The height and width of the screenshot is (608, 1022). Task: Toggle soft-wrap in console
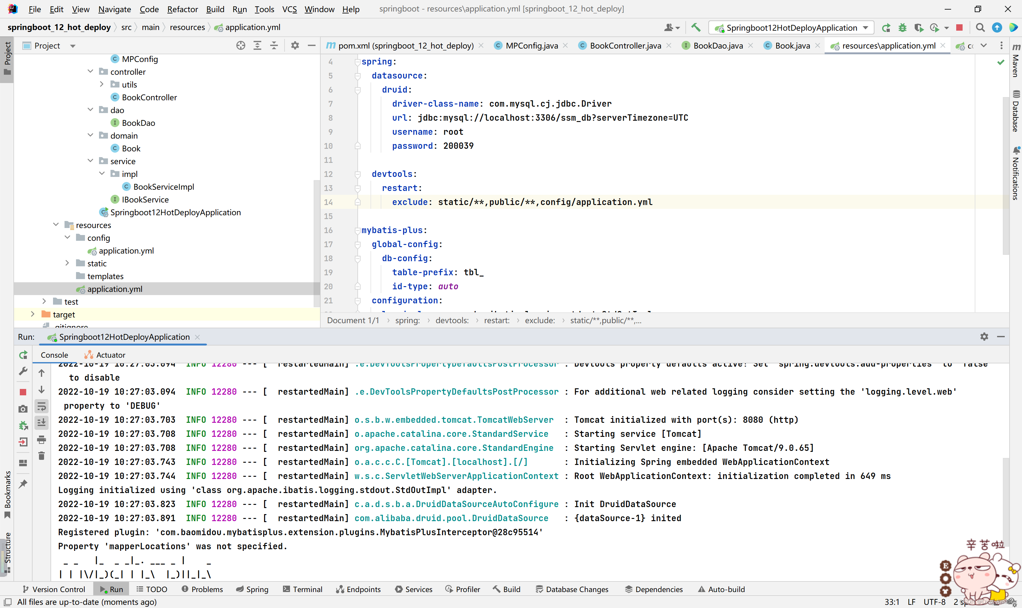42,407
